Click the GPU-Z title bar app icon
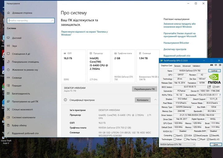The image size is (223, 158). 161,61
